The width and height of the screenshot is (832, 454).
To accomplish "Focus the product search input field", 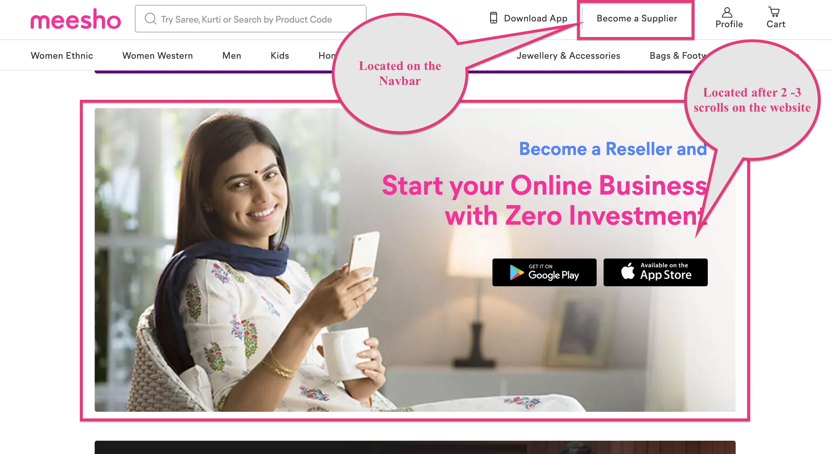I will click(x=250, y=19).
